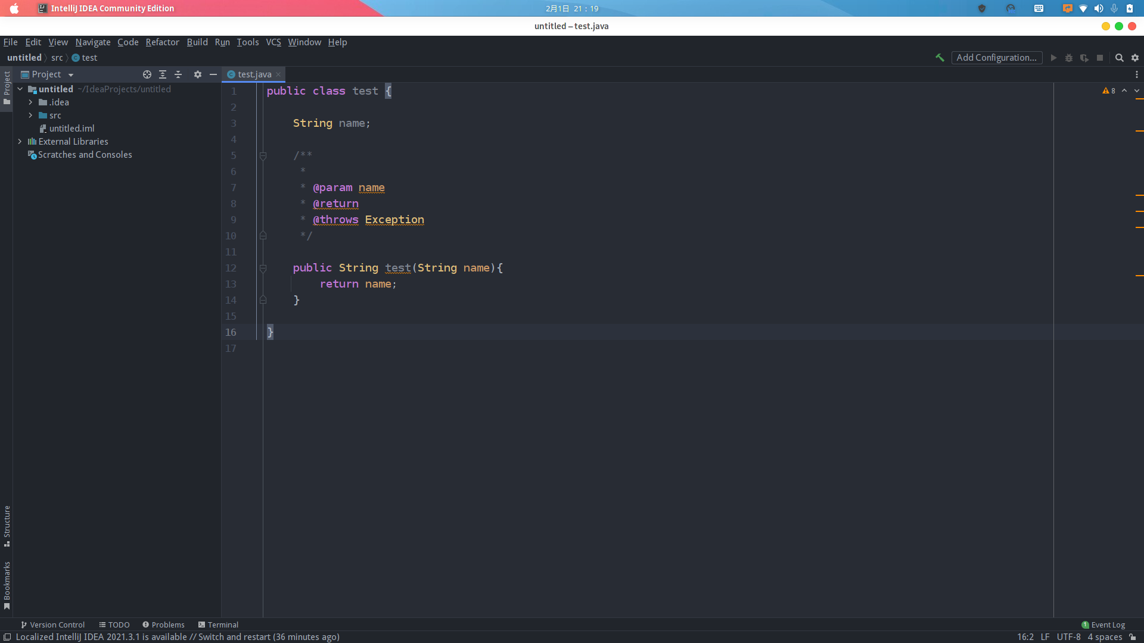The height and width of the screenshot is (643, 1144).
Task: Click the read-only lock icon in status bar
Action: tap(1133, 637)
